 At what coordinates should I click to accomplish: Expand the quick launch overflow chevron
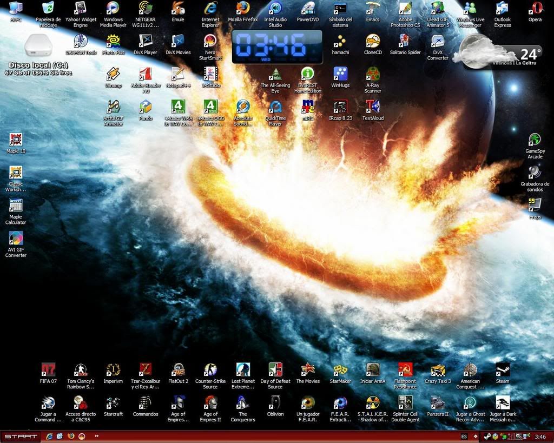97,436
